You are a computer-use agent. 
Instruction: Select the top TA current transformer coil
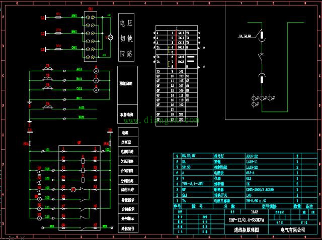(48, 68)
